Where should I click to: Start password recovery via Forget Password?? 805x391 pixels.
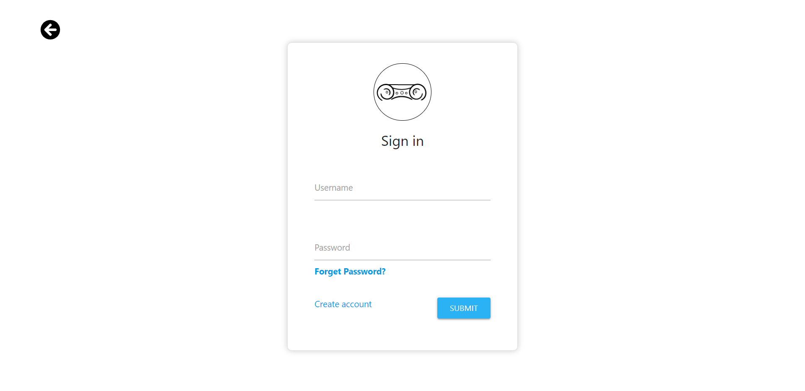coord(350,272)
